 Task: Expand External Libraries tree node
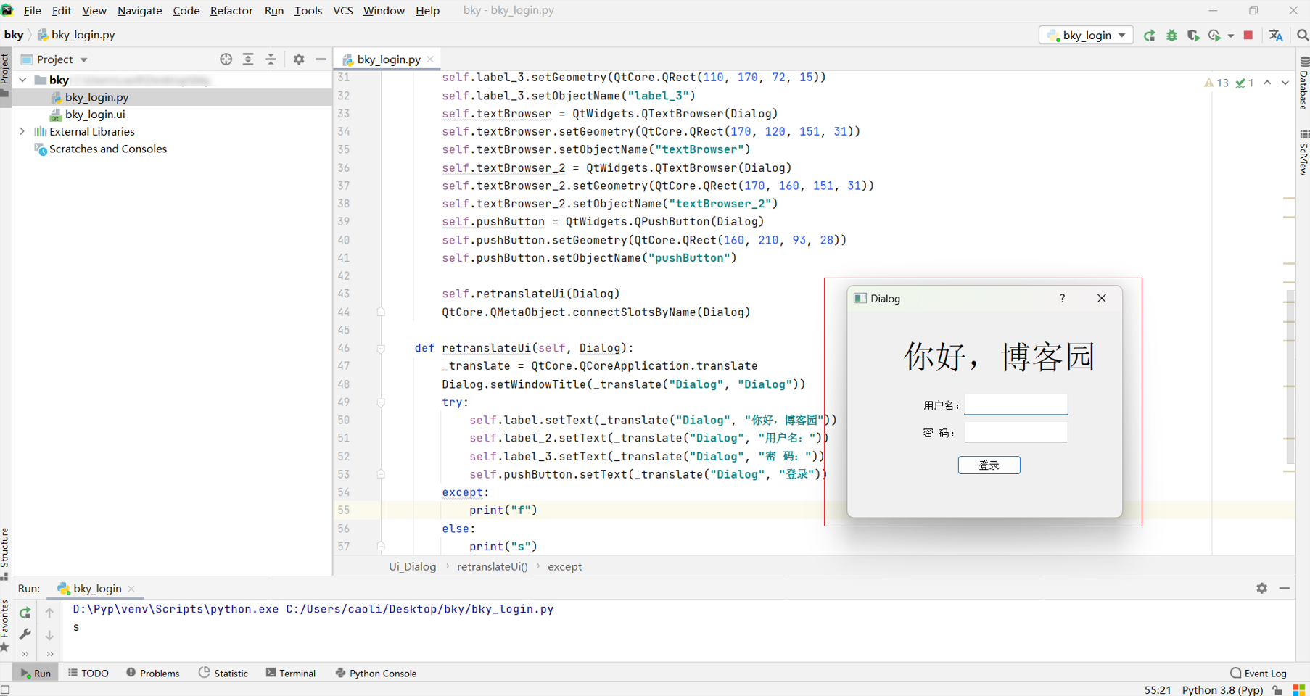tap(22, 132)
